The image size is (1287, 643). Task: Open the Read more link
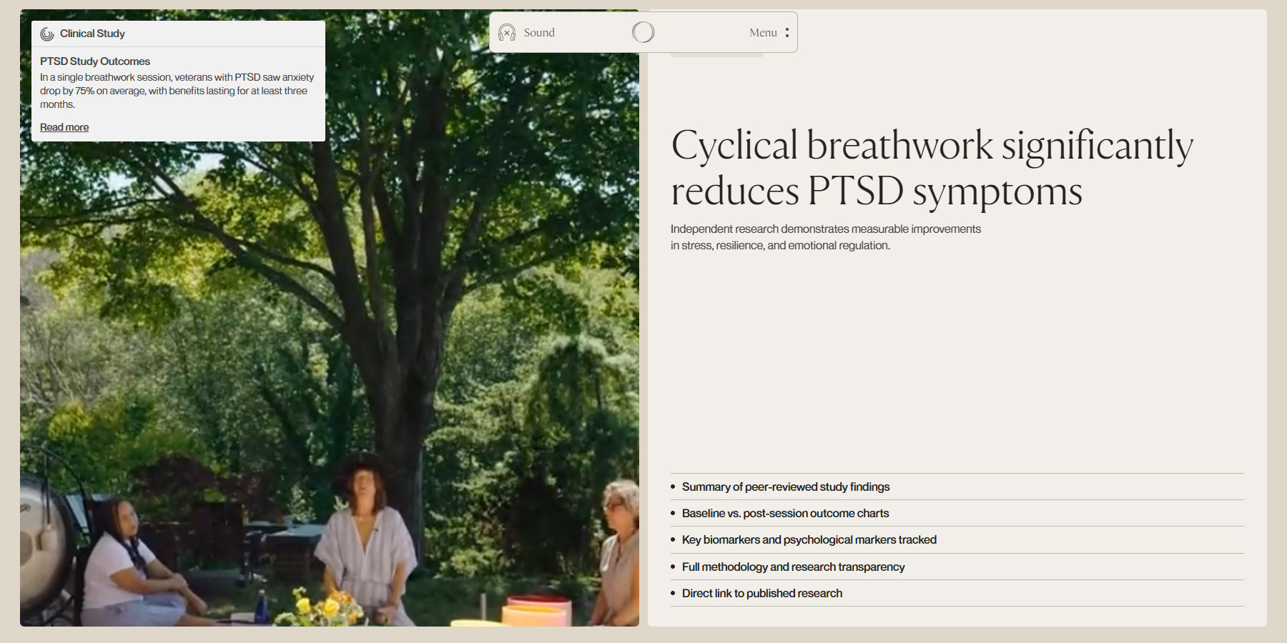point(64,126)
